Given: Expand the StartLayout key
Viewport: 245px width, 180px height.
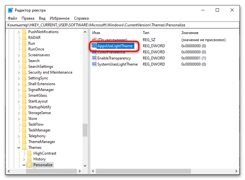Looking at the screenshot, I should [19, 101].
